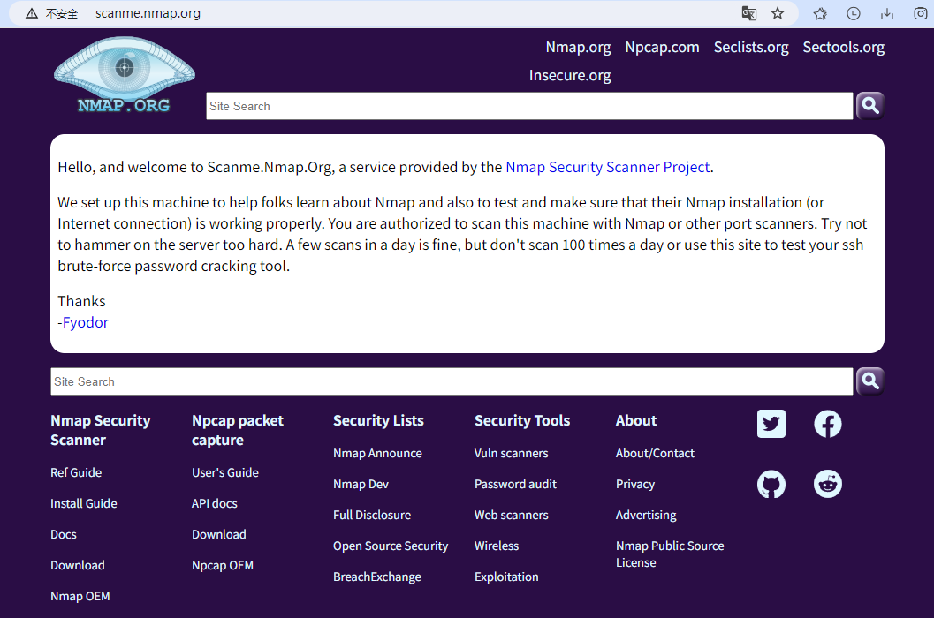This screenshot has width=934, height=618.
Task: Open the Privacy link
Action: coord(635,485)
